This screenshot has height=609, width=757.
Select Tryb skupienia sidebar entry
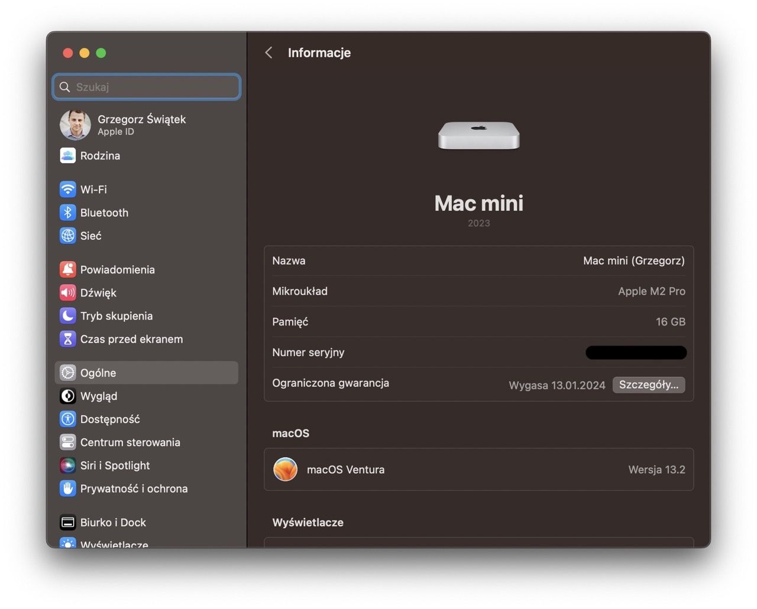117,316
